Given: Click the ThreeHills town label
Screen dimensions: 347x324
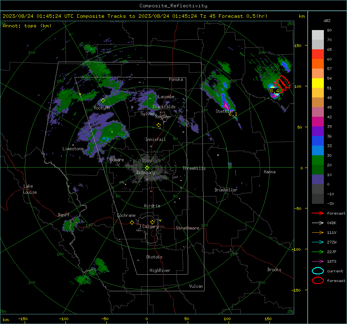Looking at the screenshot, I should click(194, 168).
